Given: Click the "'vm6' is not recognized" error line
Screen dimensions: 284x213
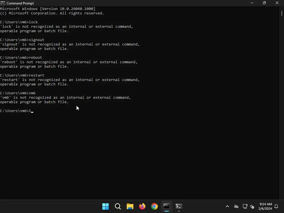Looking at the screenshot, I should [x=65, y=97].
